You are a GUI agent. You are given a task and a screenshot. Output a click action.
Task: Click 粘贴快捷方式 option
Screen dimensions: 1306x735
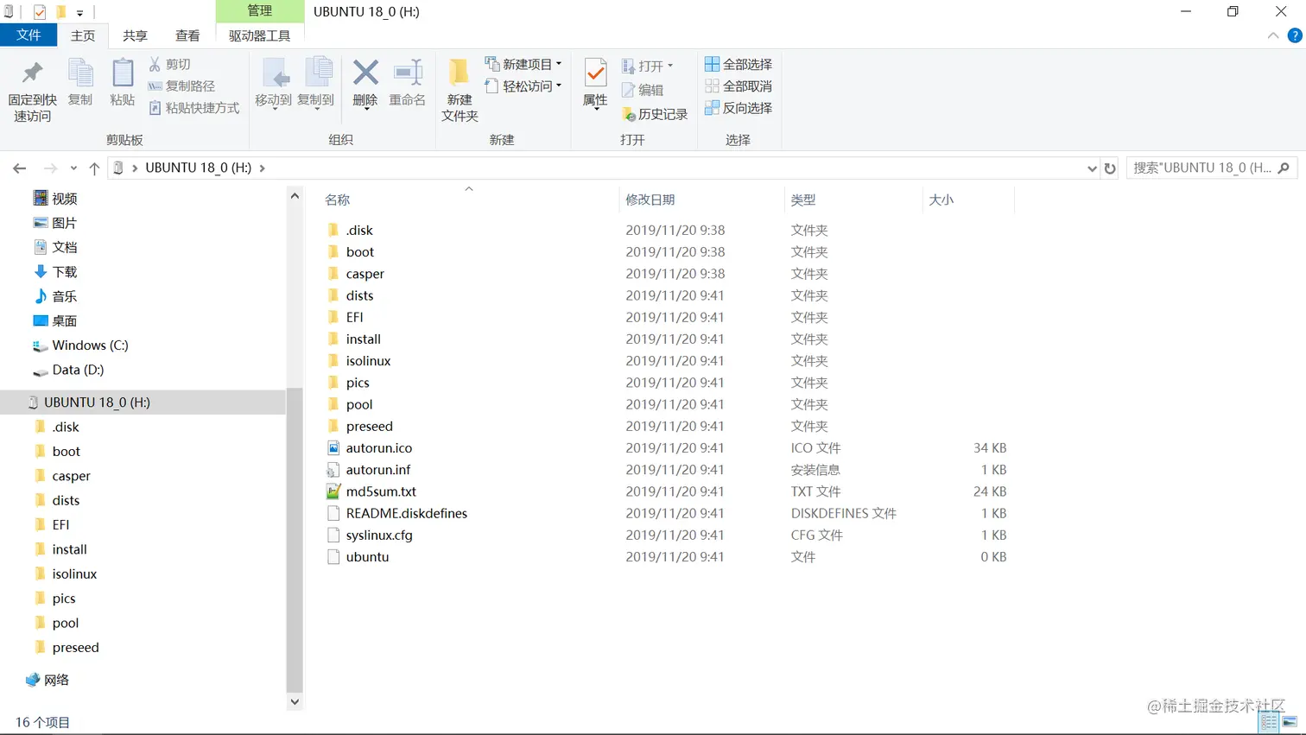click(x=194, y=108)
